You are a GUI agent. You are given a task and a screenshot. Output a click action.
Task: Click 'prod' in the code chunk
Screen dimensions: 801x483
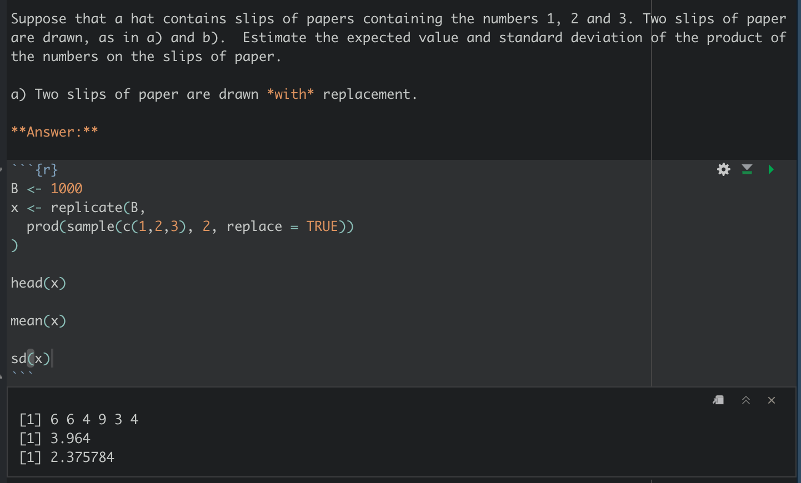coord(42,227)
